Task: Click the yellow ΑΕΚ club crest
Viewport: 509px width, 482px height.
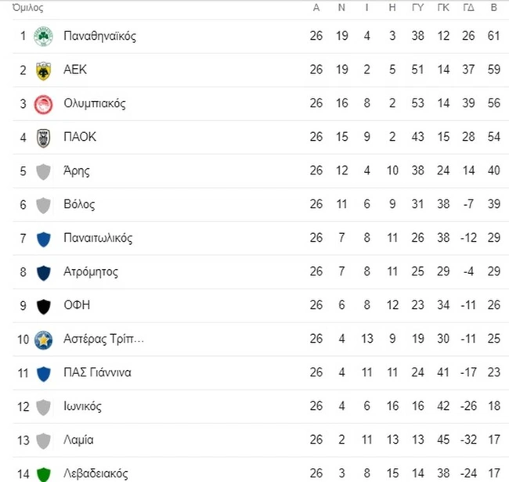Action: pos(43,70)
